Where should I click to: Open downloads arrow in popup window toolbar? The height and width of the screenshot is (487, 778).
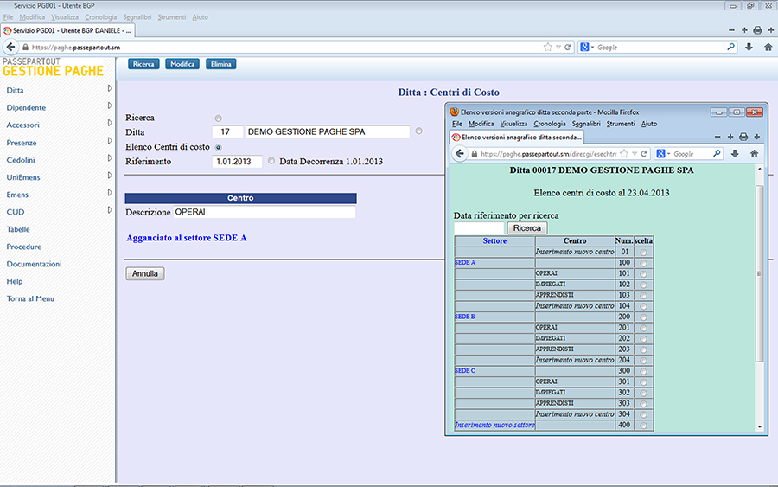tap(735, 154)
